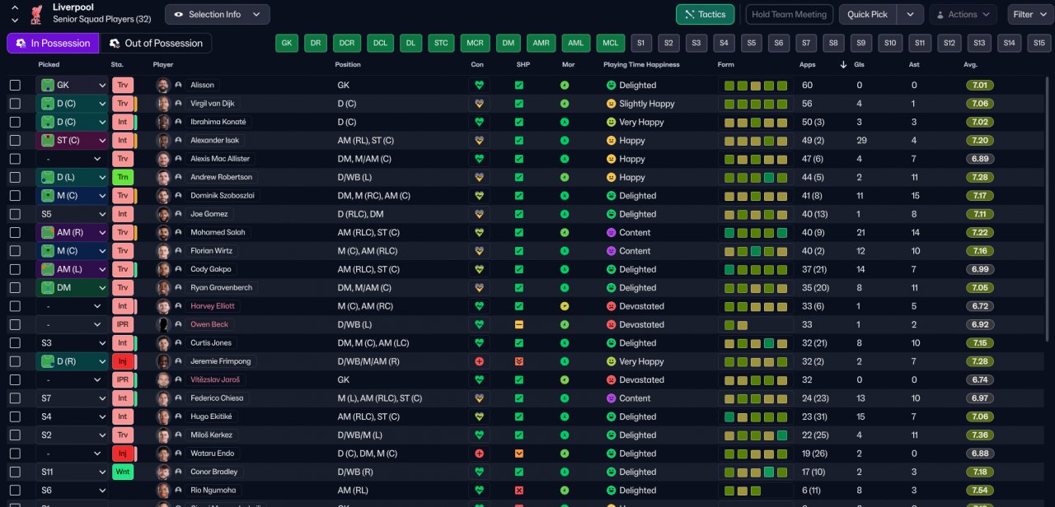Screen dimensions: 1055x507
Task: Click Florian Wirtz's condition heart icon
Action: (x=478, y=251)
